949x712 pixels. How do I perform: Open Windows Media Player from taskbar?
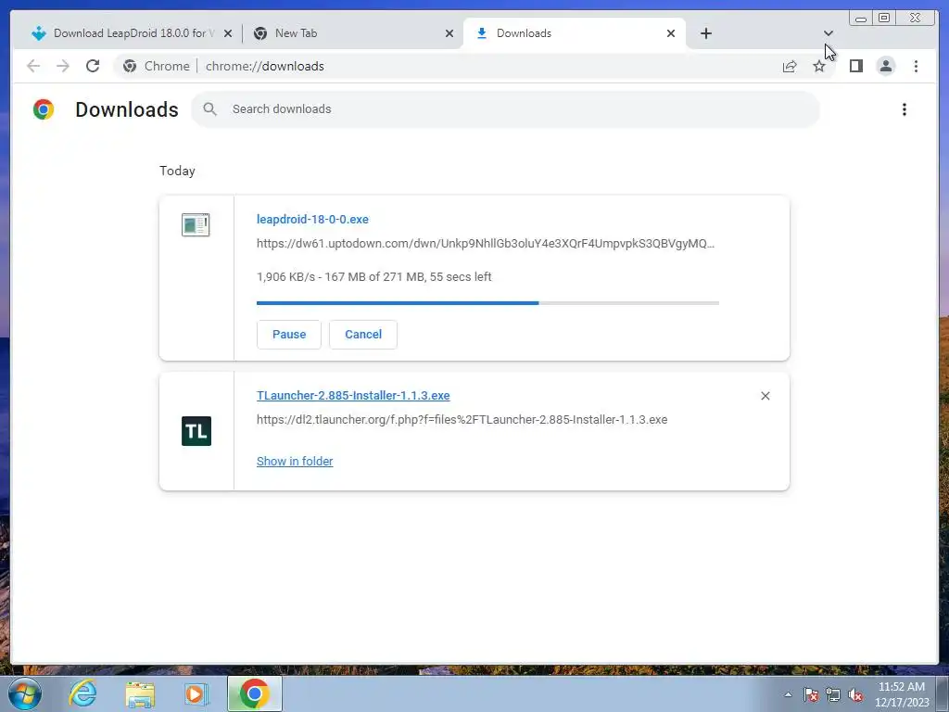(x=196, y=693)
